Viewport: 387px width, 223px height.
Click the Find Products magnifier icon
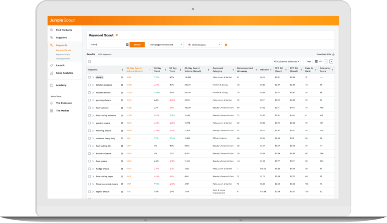click(x=51, y=30)
